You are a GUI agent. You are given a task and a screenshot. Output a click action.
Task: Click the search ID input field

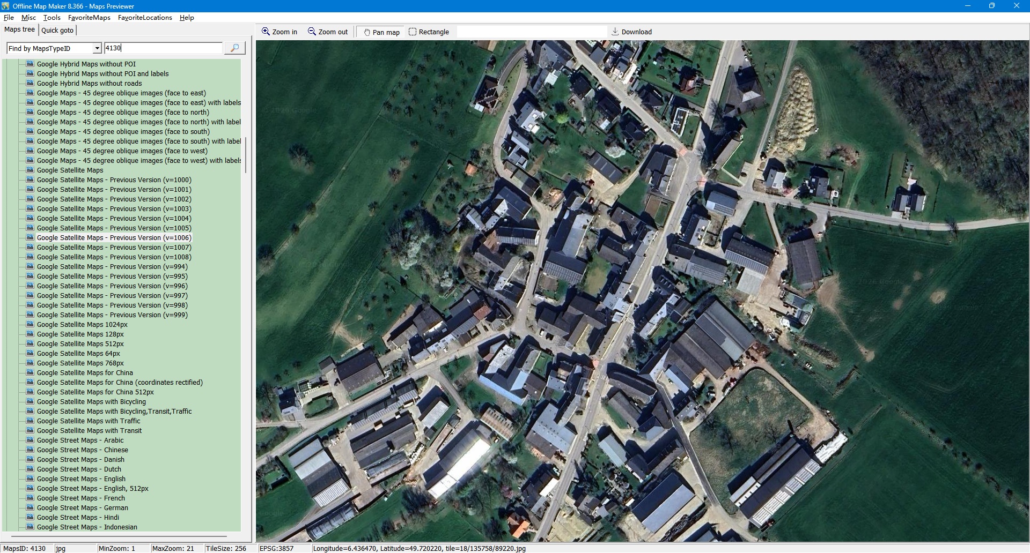point(163,48)
